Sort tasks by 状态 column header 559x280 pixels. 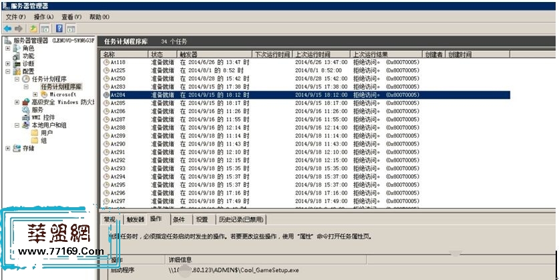(x=157, y=54)
